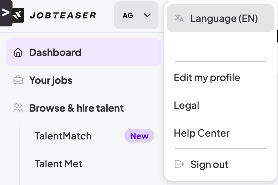Click the briefcase icon beside Your jobs
This screenshot has width=278, height=185.
[18, 80]
